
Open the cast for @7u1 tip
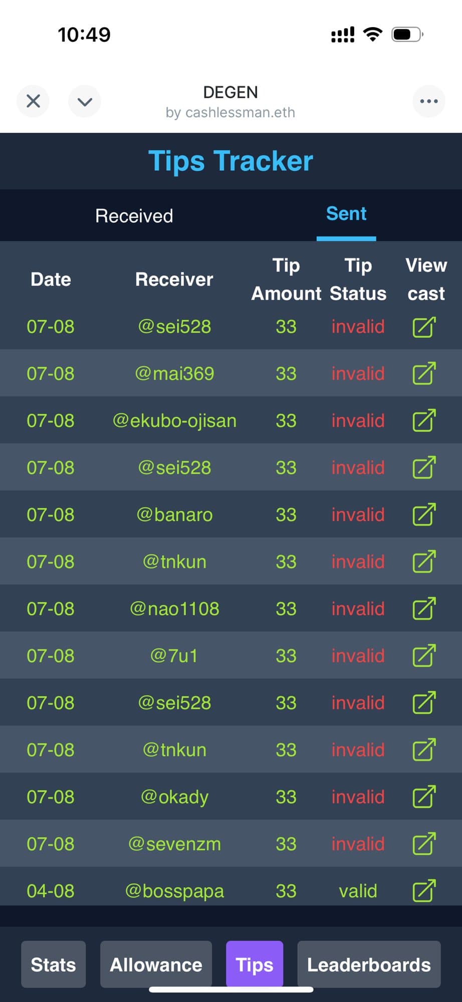coord(424,656)
